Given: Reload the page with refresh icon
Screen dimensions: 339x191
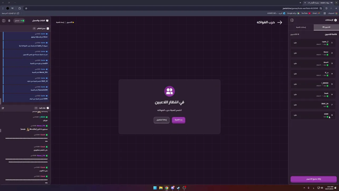Looking at the screenshot, I should tap(327, 8).
